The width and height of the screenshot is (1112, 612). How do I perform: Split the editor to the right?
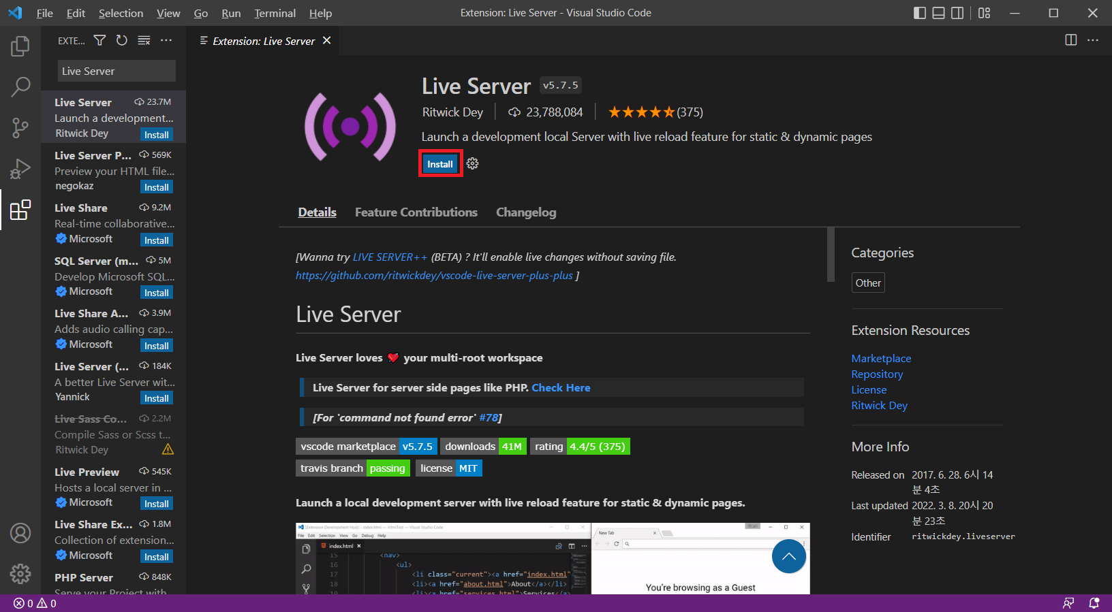coord(1071,40)
